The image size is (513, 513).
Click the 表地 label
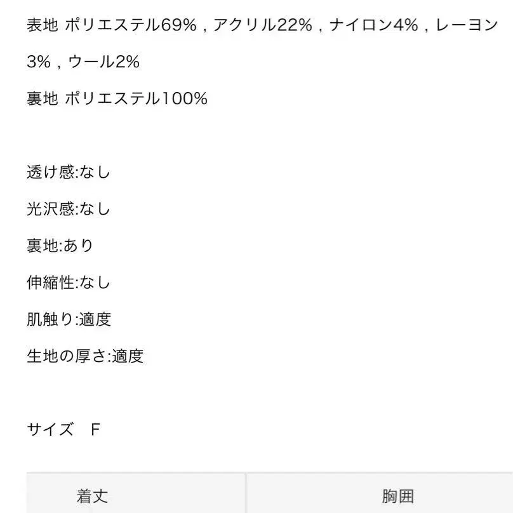point(43,25)
